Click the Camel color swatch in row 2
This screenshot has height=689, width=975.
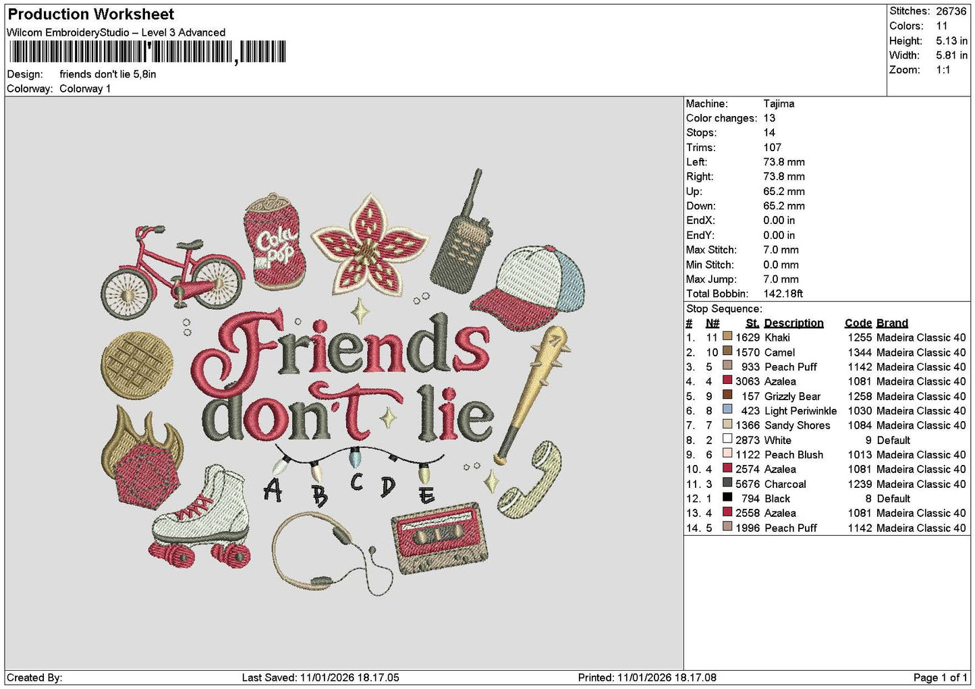(x=727, y=351)
